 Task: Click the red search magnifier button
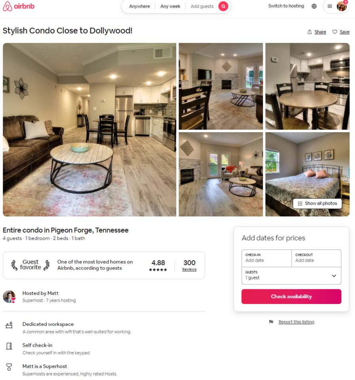(223, 6)
